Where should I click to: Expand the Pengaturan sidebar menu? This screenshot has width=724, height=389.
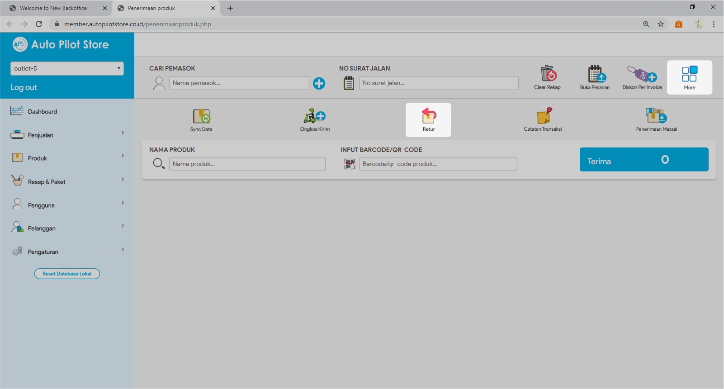(x=67, y=251)
